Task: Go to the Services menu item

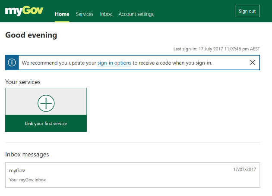Action: click(85, 14)
